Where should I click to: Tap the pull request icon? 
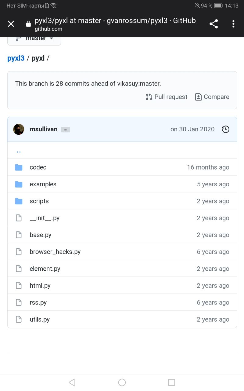(149, 97)
